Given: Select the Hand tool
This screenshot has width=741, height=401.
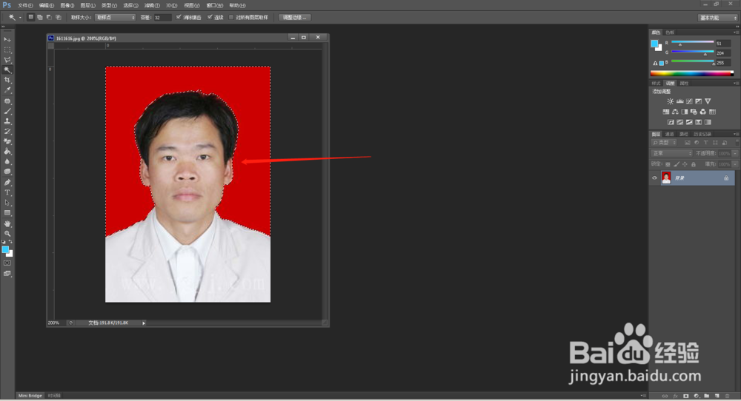Looking at the screenshot, I should [7, 223].
